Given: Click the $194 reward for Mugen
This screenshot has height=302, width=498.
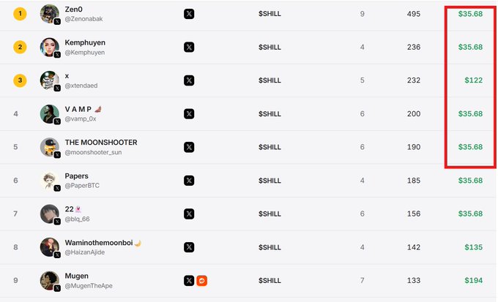Looking at the screenshot, I should (474, 281).
